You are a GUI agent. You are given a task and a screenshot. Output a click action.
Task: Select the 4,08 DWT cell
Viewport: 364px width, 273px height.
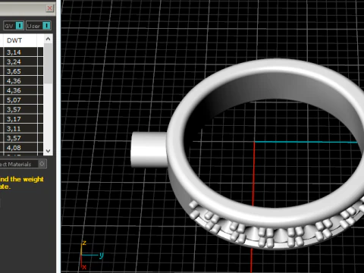20,148
